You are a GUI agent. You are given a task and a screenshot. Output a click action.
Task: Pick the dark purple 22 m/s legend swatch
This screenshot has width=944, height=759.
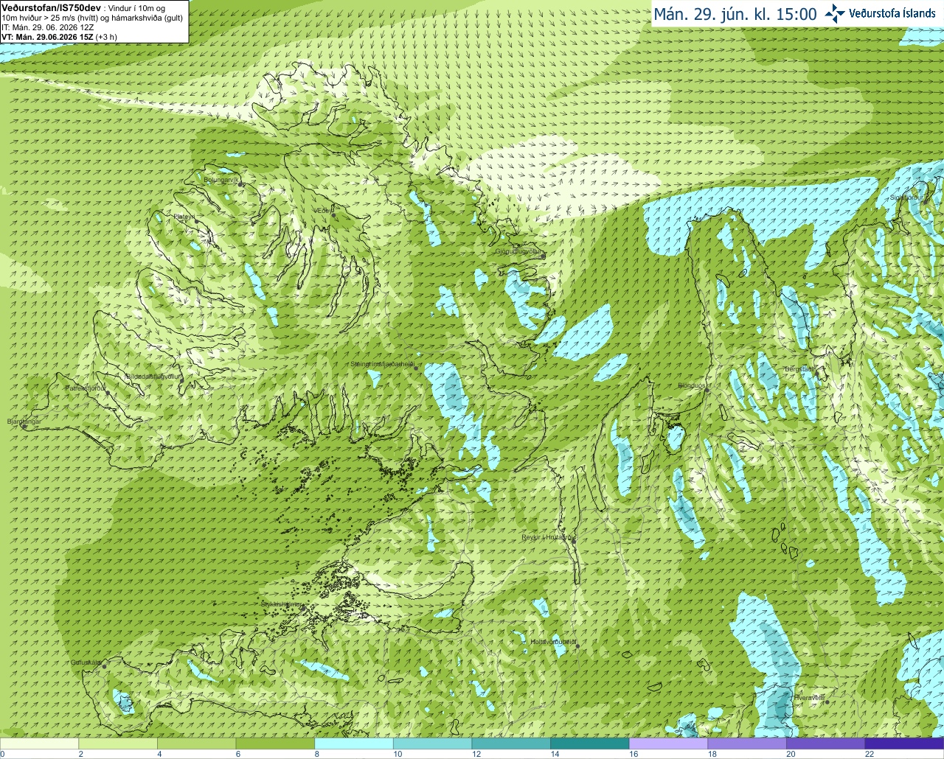click(x=904, y=744)
